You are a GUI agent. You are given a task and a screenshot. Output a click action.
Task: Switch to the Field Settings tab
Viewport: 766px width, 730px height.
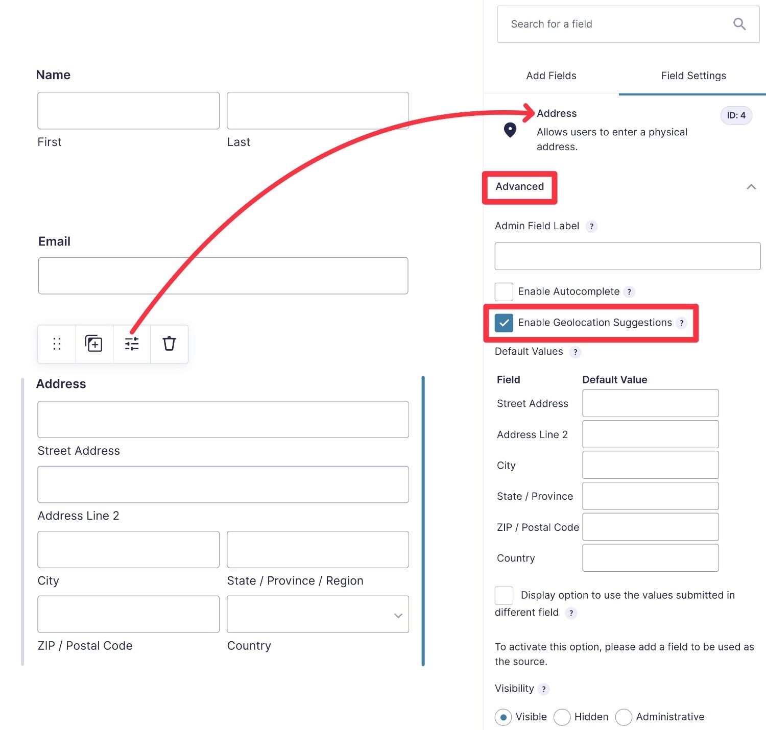click(x=693, y=76)
